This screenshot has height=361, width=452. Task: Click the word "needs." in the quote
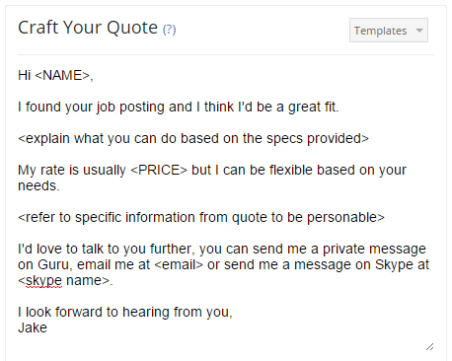pyautogui.click(x=38, y=185)
